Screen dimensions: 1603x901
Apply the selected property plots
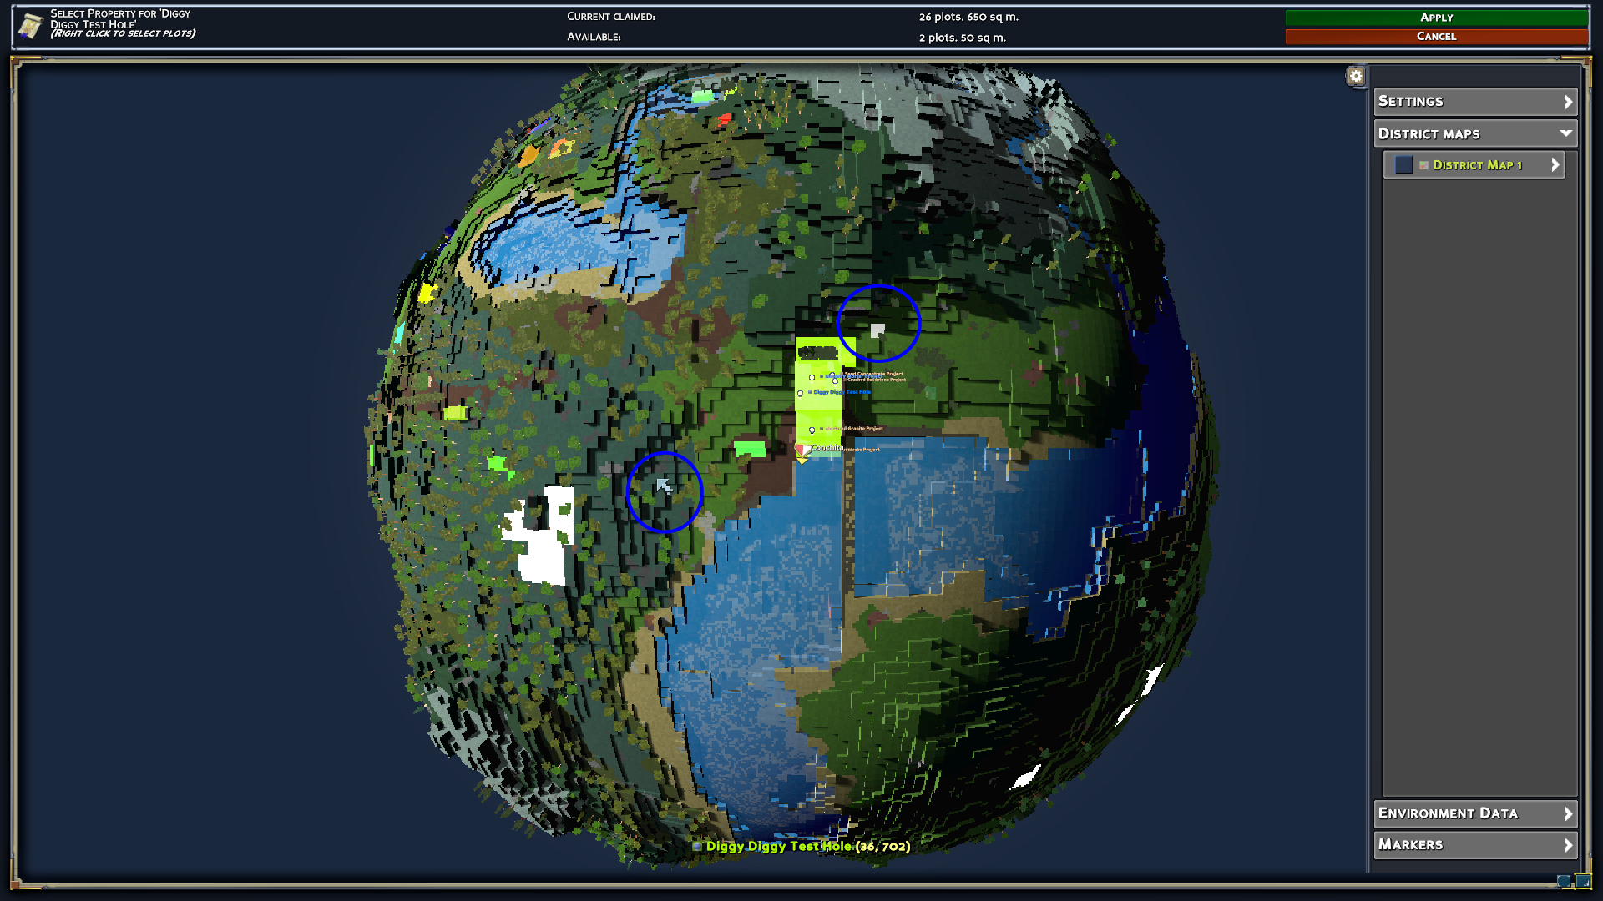click(x=1436, y=17)
